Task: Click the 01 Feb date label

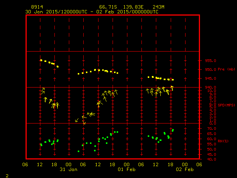Action: pos(127,169)
